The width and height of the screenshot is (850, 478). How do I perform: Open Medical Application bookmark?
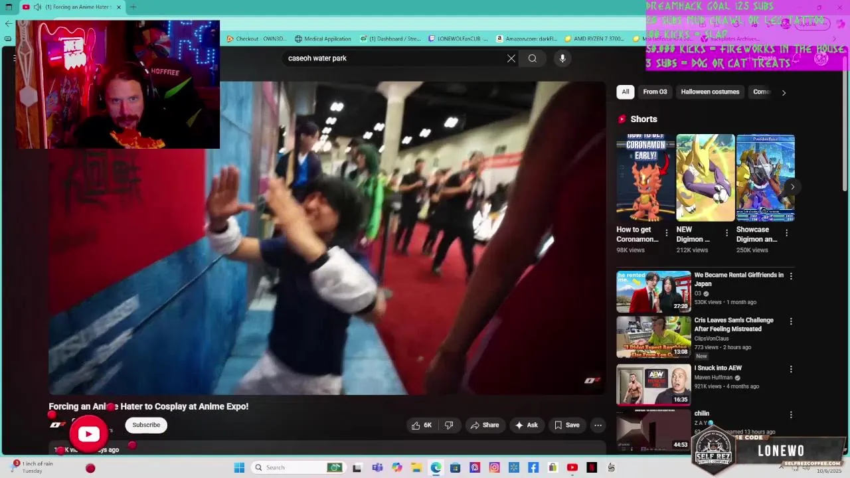(323, 39)
